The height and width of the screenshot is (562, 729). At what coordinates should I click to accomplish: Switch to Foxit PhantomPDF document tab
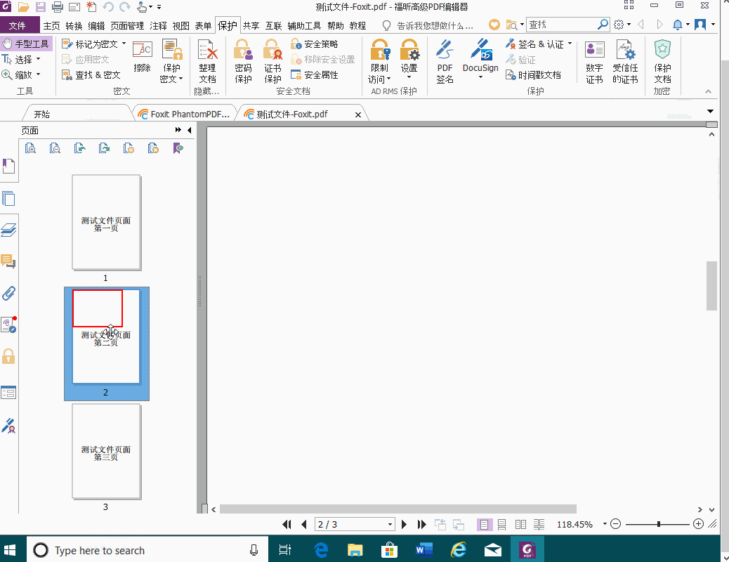[185, 114]
